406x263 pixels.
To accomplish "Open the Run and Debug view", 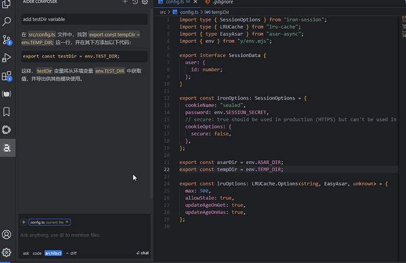I will point(7,58).
